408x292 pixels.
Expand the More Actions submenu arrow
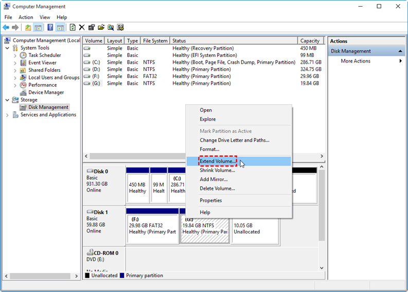tap(400, 61)
